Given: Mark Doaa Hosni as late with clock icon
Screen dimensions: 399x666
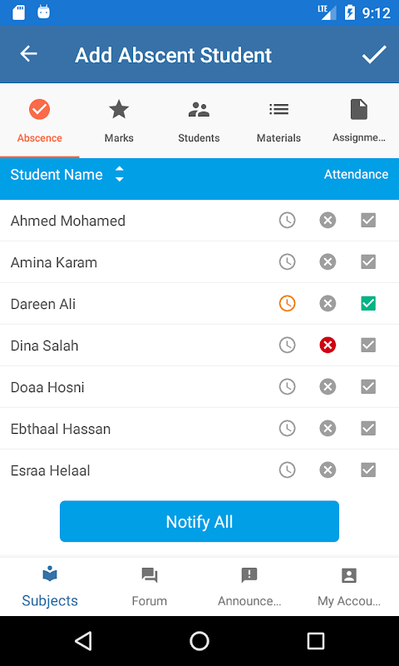Looking at the screenshot, I should pyautogui.click(x=287, y=387).
